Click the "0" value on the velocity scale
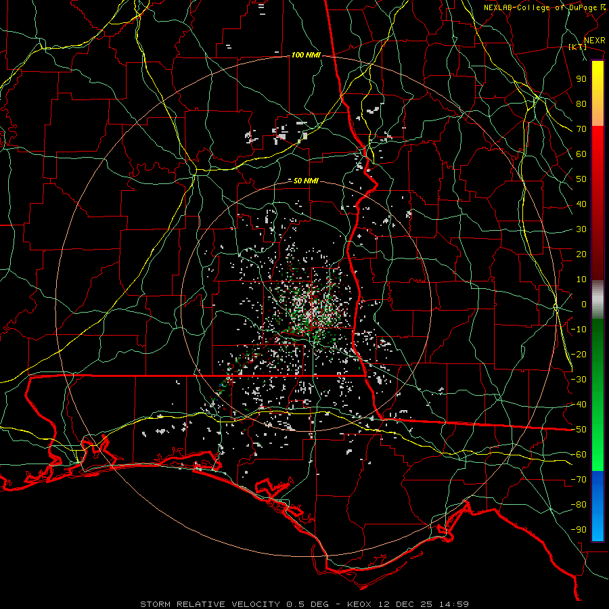 click(x=584, y=304)
